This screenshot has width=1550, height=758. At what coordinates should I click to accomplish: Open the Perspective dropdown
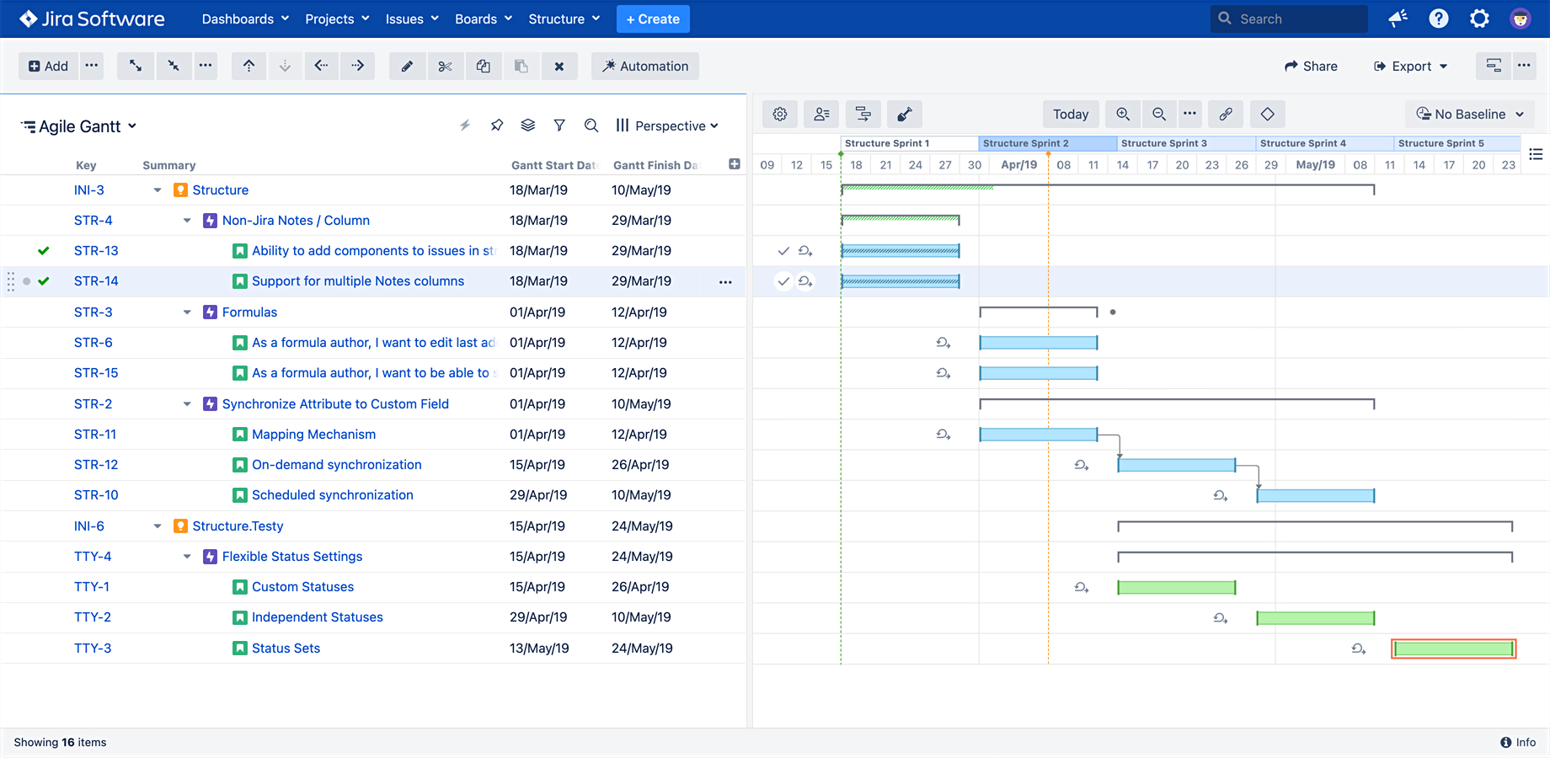coord(667,125)
